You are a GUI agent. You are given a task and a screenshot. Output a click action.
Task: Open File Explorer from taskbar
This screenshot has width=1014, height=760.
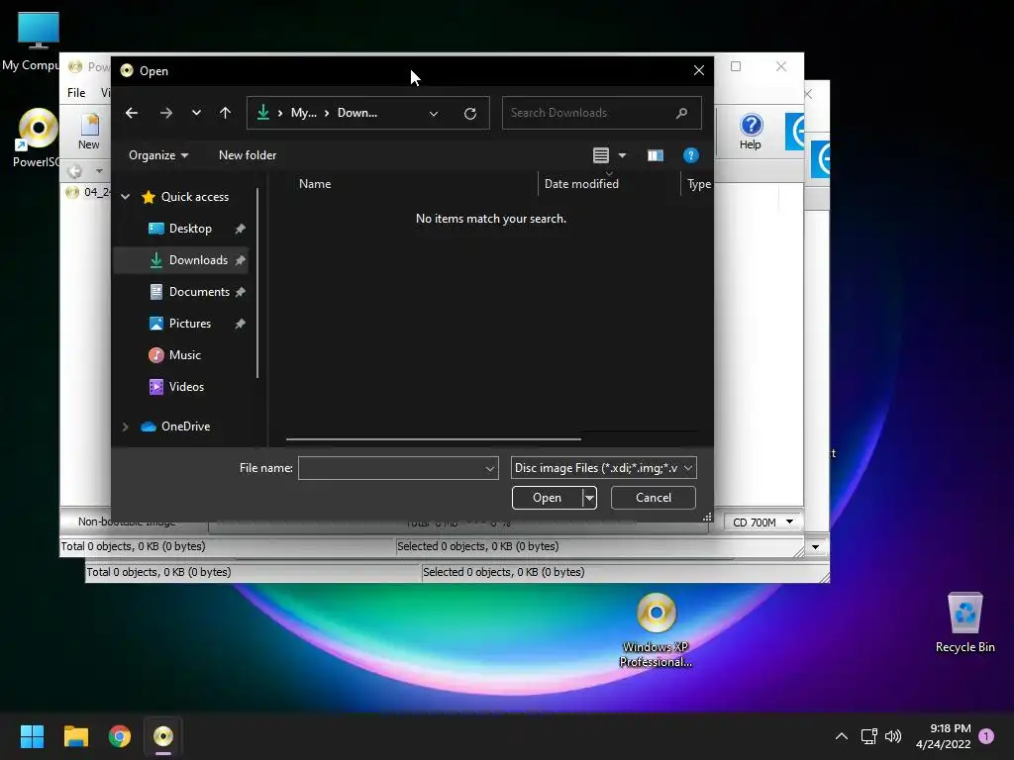click(x=75, y=736)
